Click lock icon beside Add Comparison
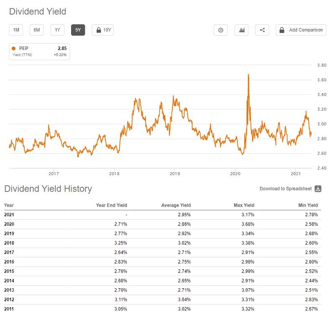The width and height of the screenshot is (332, 318). (282, 30)
